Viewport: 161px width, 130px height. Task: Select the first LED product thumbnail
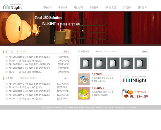click(86, 63)
